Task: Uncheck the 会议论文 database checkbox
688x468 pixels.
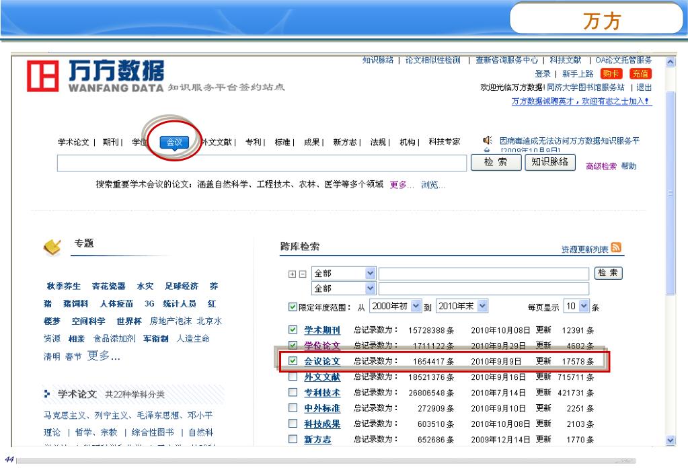Action: (293, 360)
